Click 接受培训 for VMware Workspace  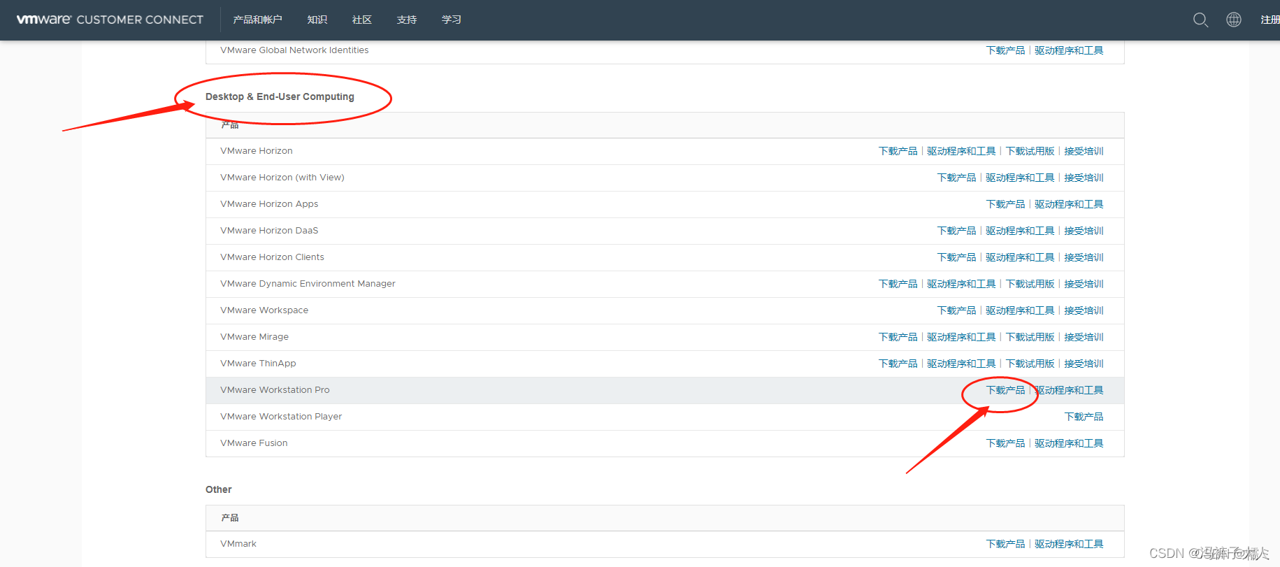pos(1084,310)
